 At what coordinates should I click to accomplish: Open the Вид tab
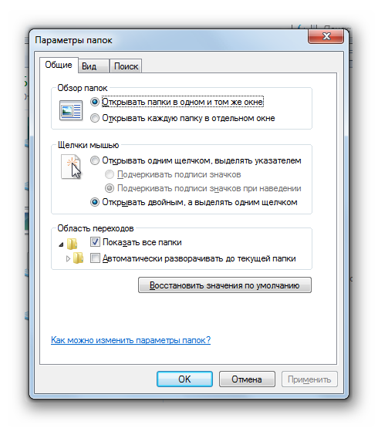click(x=93, y=66)
